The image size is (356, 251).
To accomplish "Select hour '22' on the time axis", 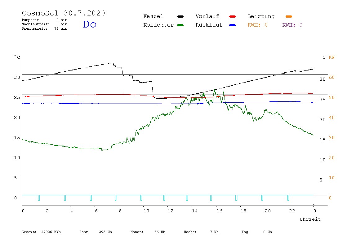I will pyautogui.click(x=292, y=211).
